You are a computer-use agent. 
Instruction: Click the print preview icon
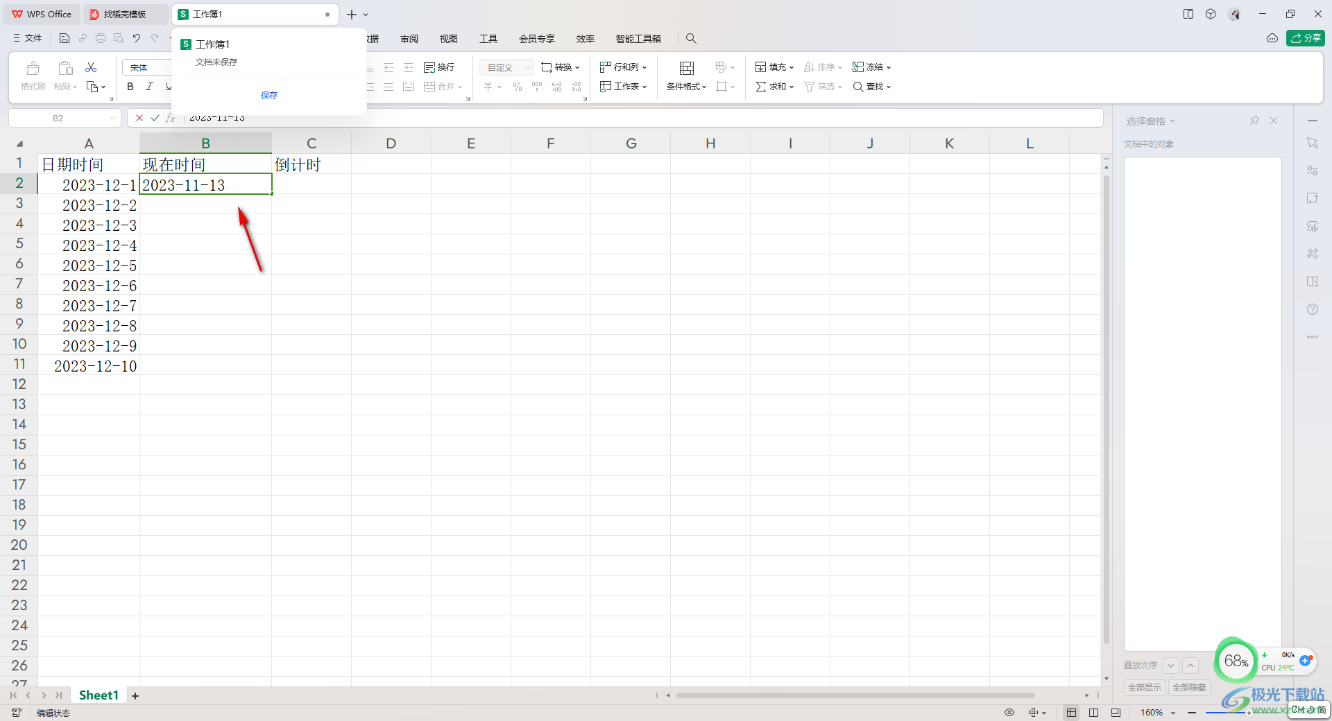pos(119,39)
